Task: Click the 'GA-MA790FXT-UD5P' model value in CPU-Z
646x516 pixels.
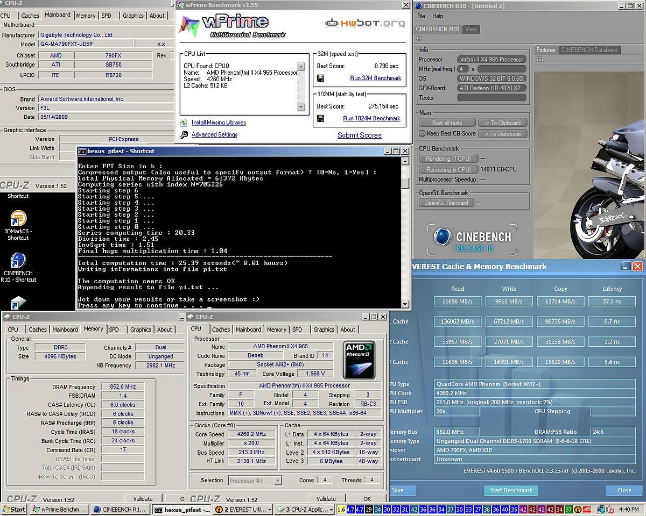Action: [x=85, y=44]
